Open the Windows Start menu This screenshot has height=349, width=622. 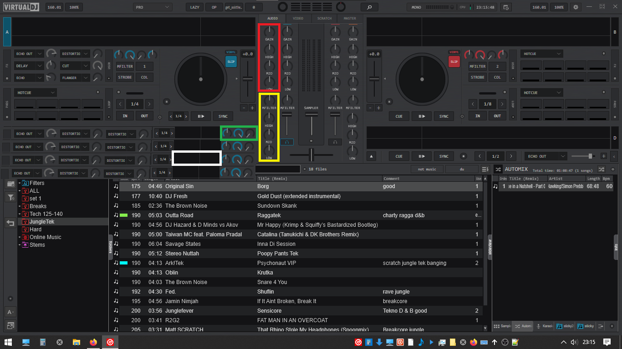(x=8, y=342)
